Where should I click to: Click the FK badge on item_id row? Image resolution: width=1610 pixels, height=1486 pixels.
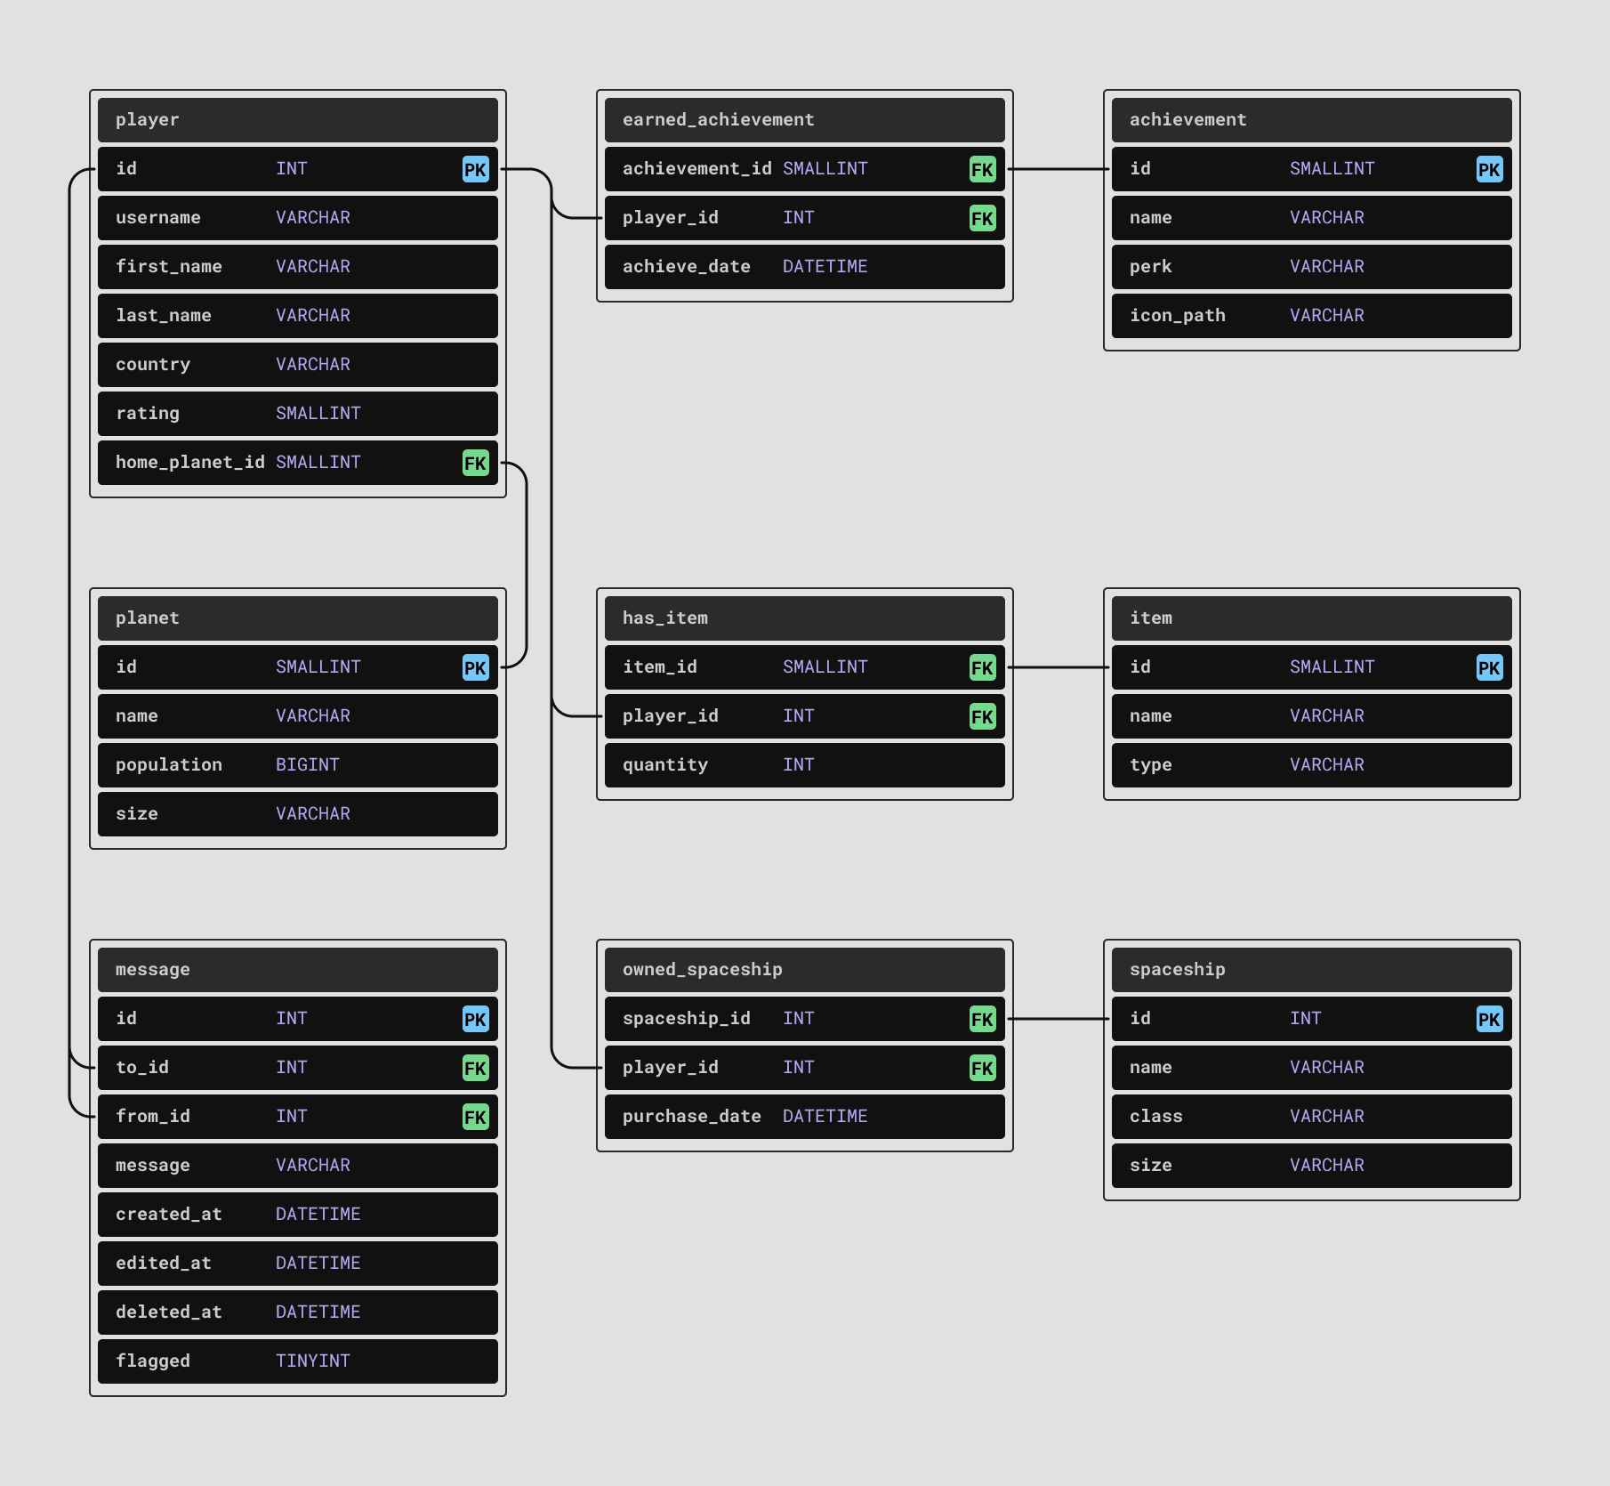pos(983,667)
